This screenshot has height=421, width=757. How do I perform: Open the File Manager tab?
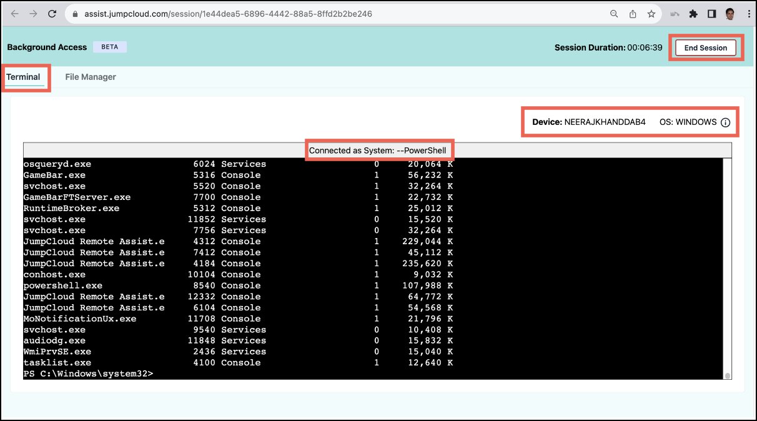pyautogui.click(x=91, y=77)
